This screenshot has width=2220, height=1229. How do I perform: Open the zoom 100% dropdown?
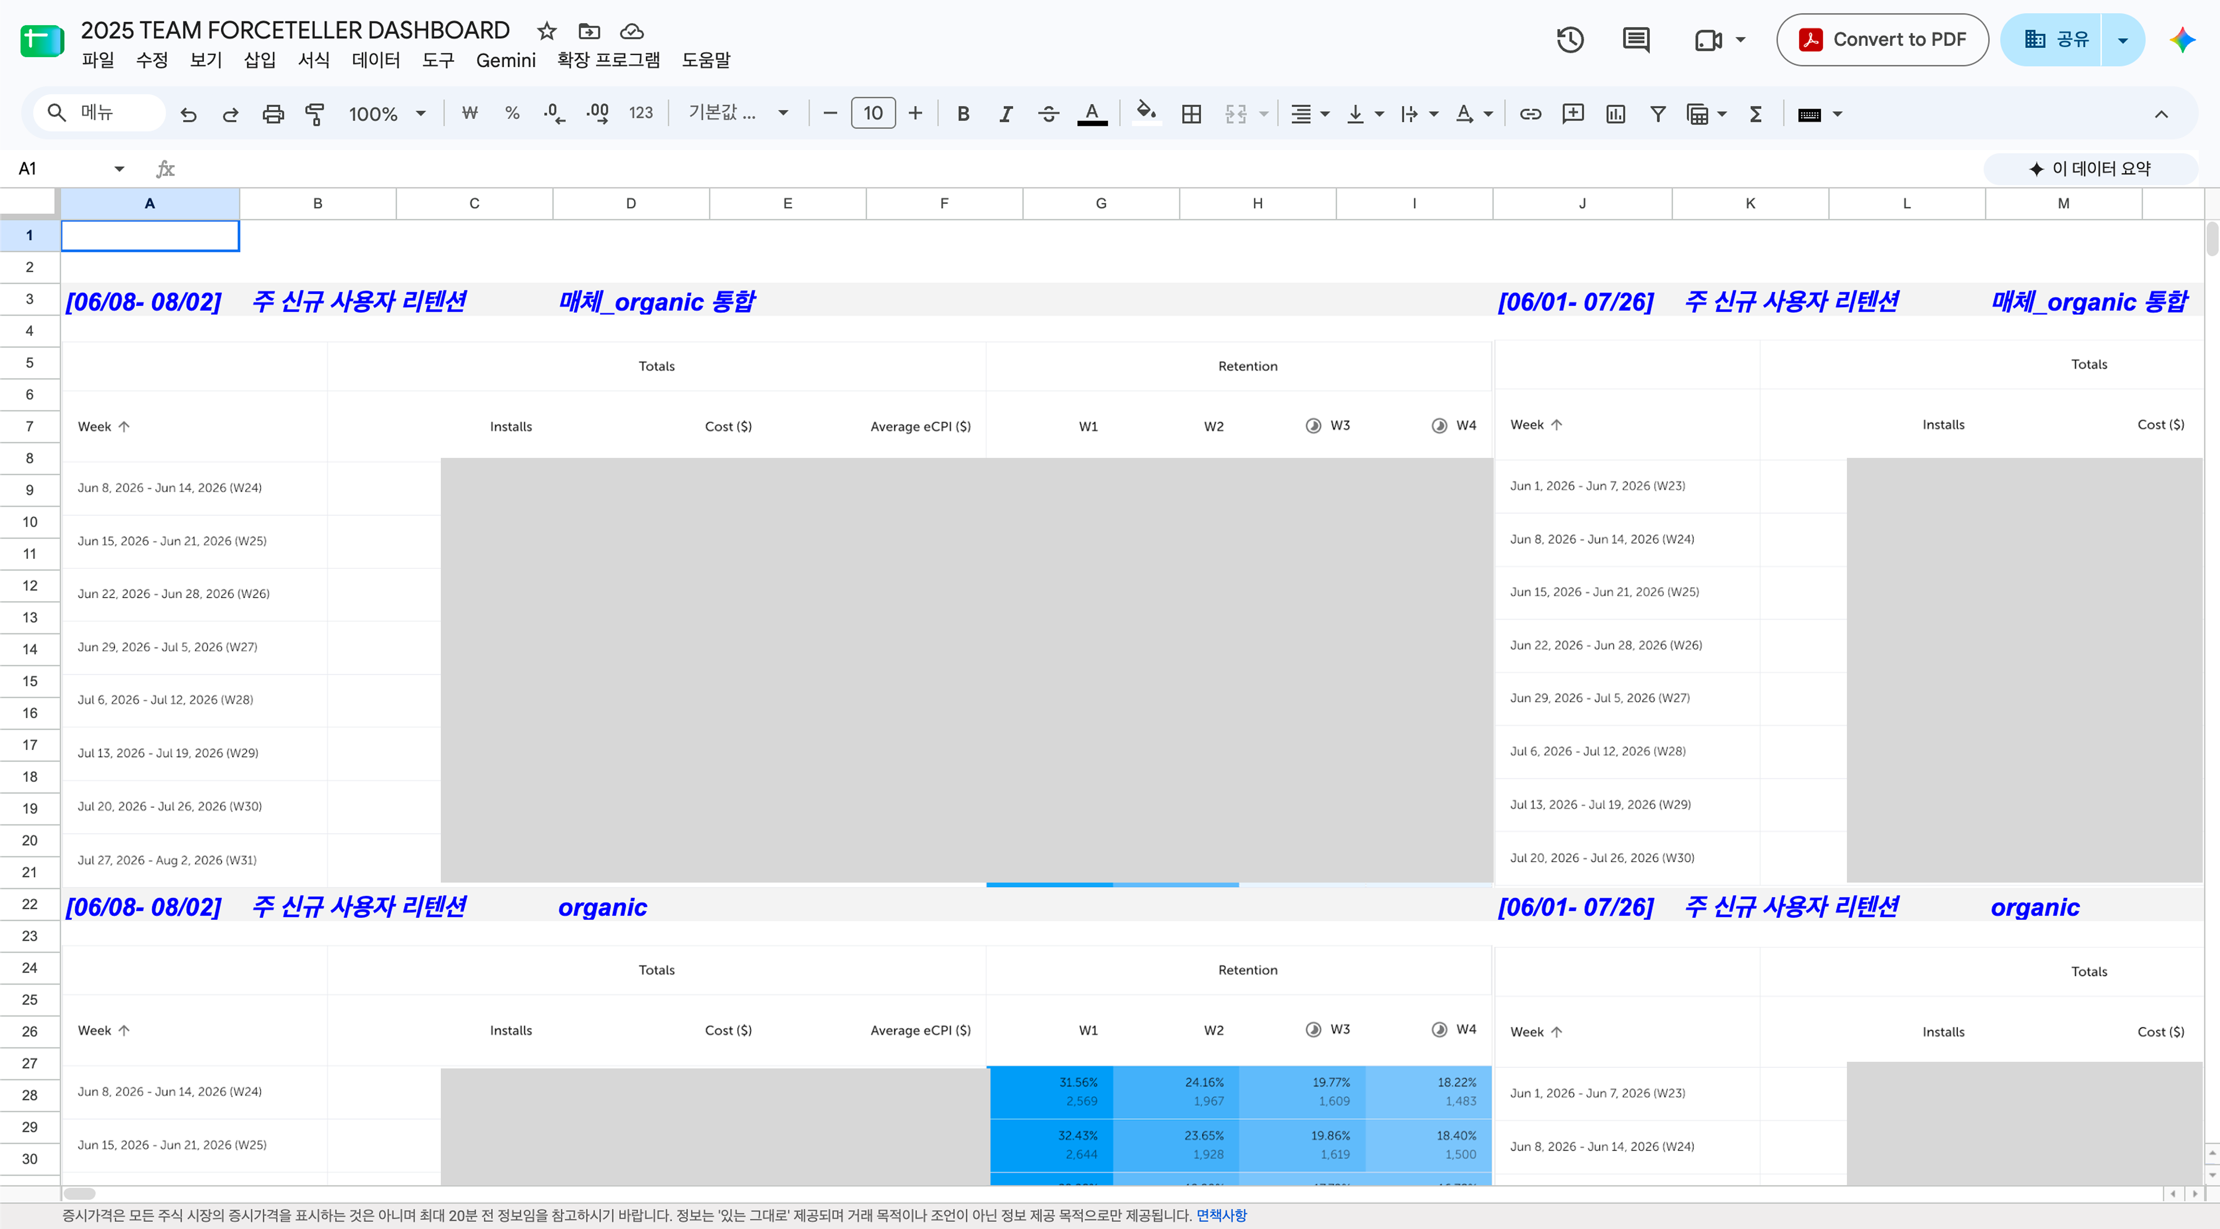387,114
